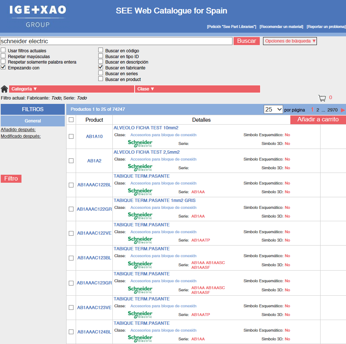Click Schneider Electric logo in AB1AAAC123BL row

pos(140,265)
